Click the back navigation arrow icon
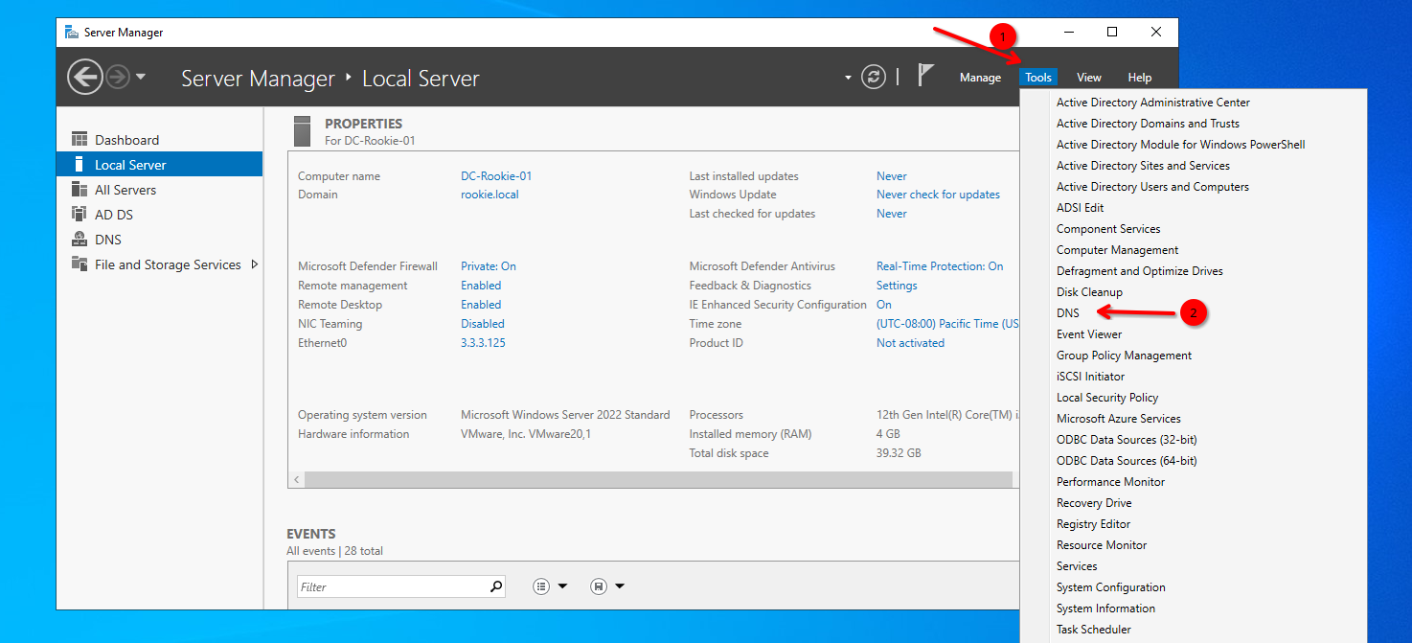The height and width of the screenshot is (643, 1412). click(85, 77)
